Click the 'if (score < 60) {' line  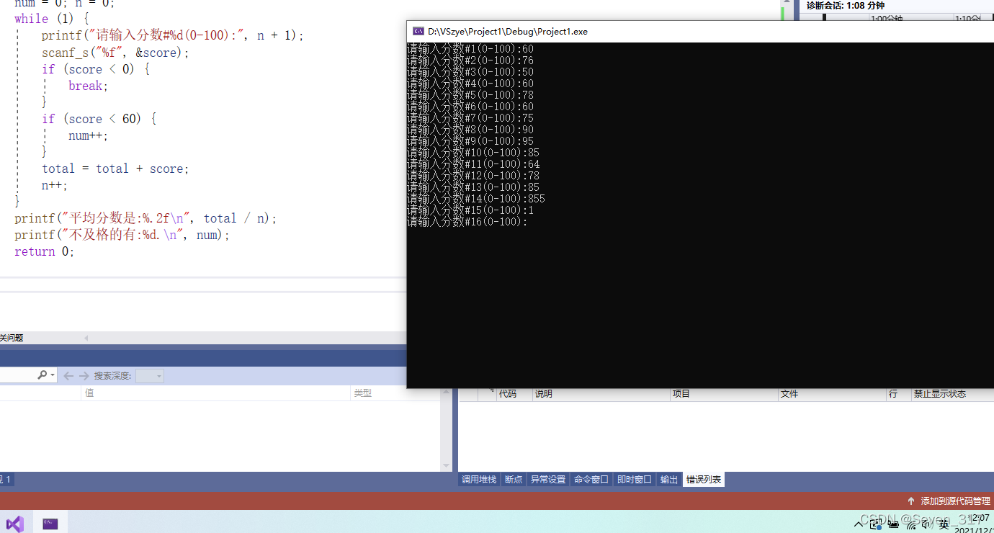click(99, 119)
